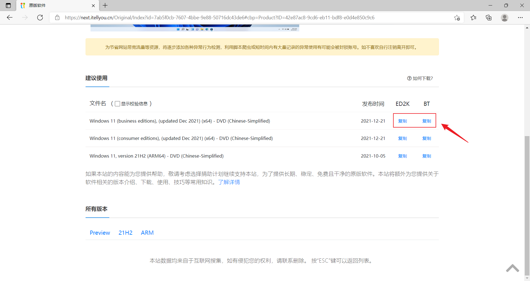Open a new browser tab
Image resolution: width=530 pixels, height=281 pixels.
click(x=105, y=6)
